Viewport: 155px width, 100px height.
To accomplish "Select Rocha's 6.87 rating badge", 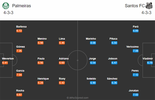I will pyautogui.click(x=19, y=95).
